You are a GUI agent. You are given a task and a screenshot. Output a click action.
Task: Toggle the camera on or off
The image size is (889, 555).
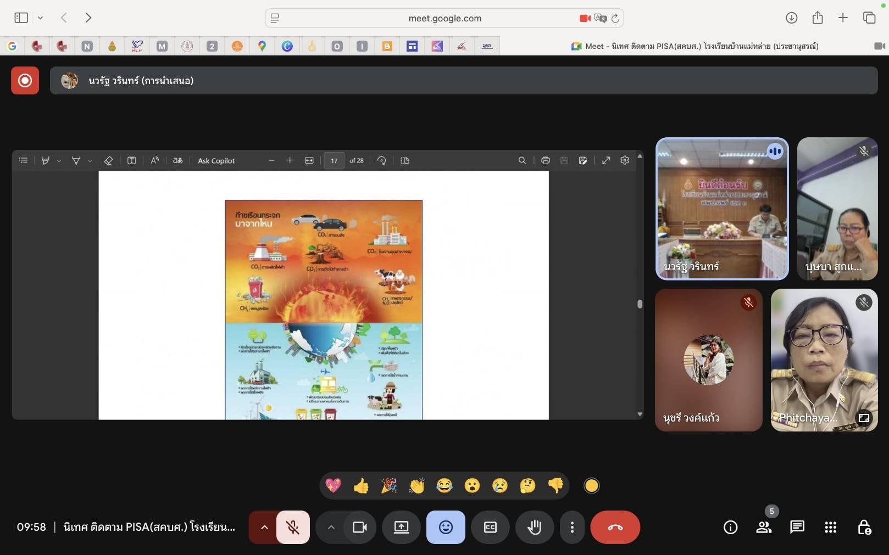pyautogui.click(x=360, y=527)
